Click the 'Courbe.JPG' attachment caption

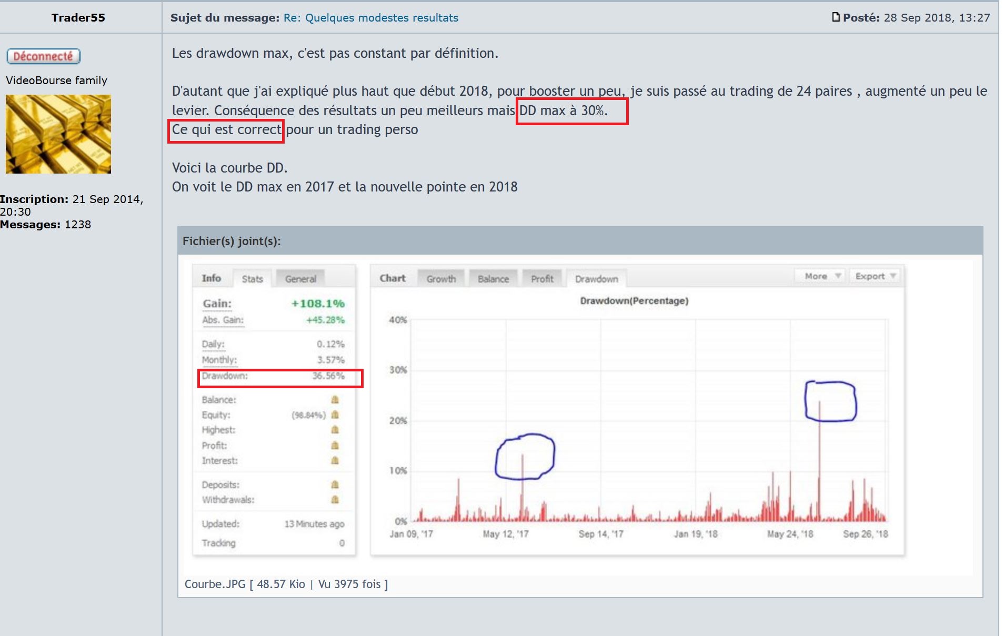pyautogui.click(x=286, y=584)
